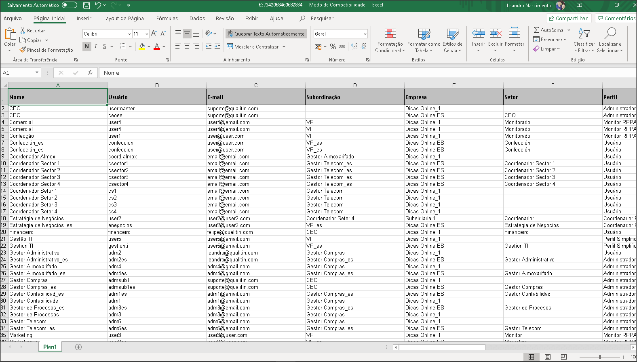Apply percent style
Image resolution: width=637 pixels, height=362 pixels.
(x=333, y=47)
